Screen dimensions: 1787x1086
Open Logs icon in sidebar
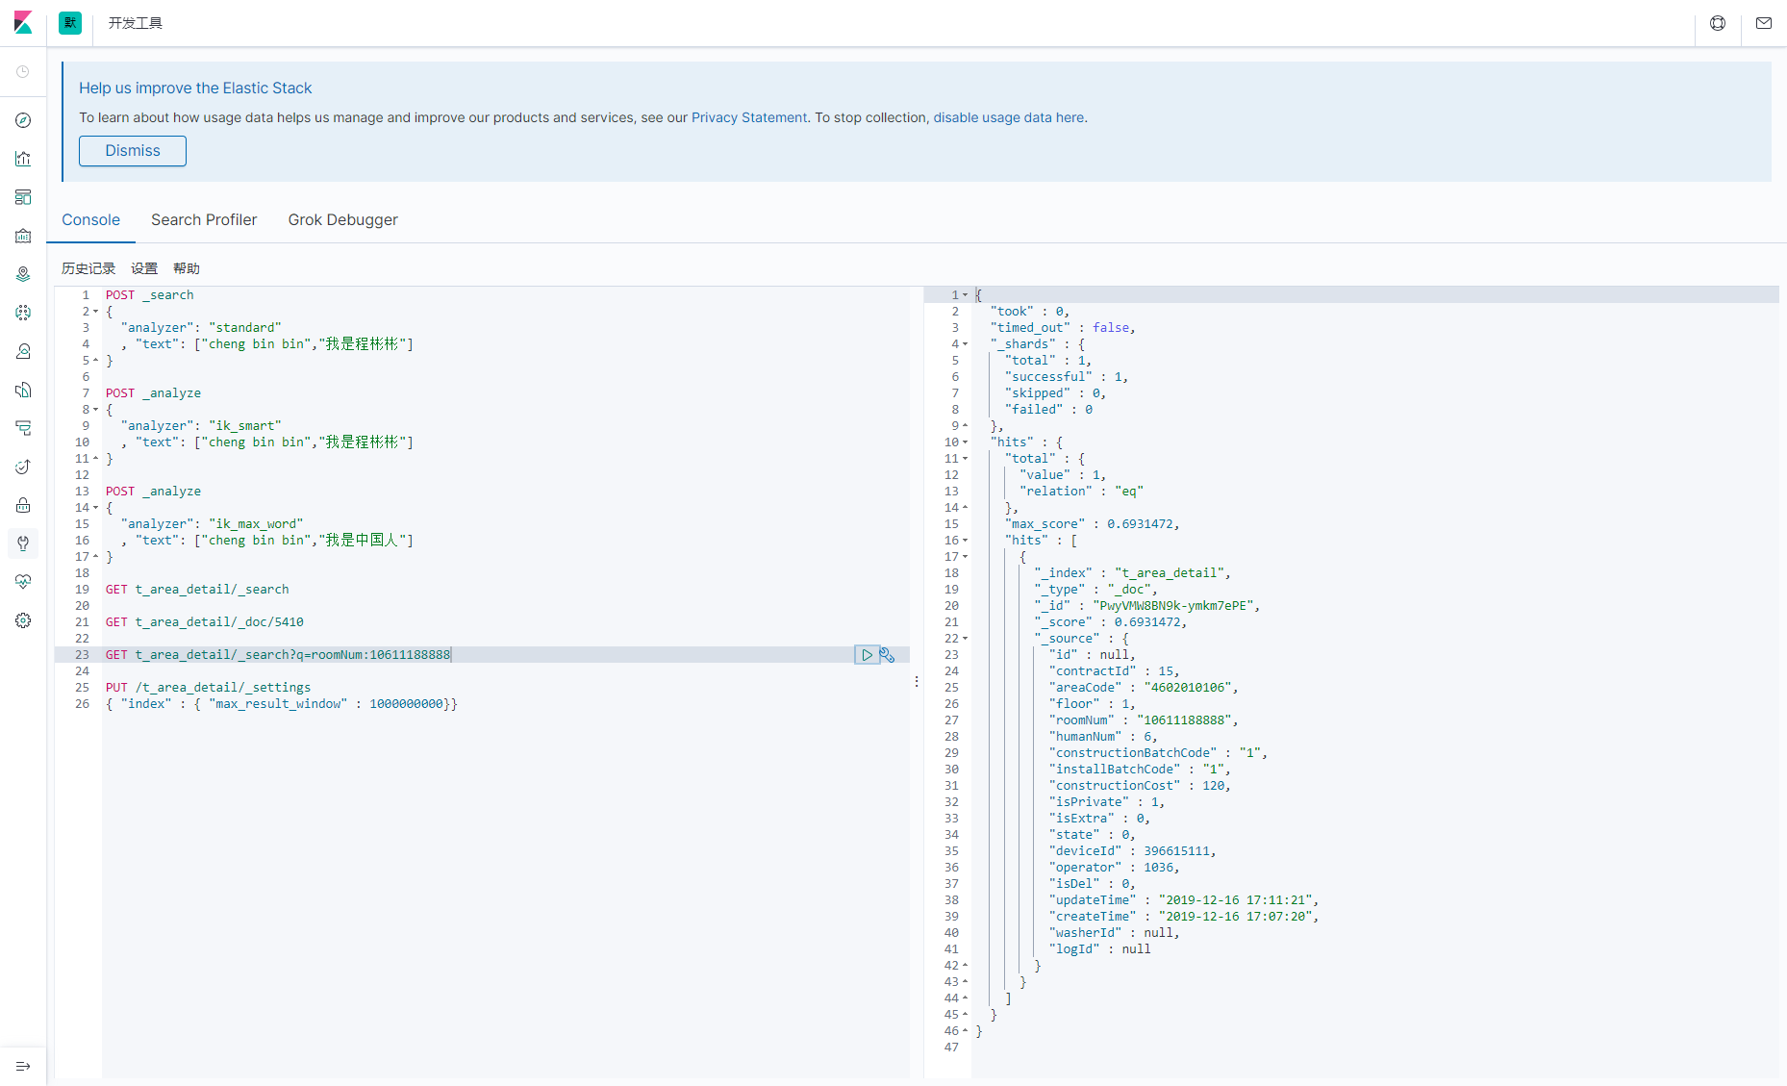(x=23, y=390)
